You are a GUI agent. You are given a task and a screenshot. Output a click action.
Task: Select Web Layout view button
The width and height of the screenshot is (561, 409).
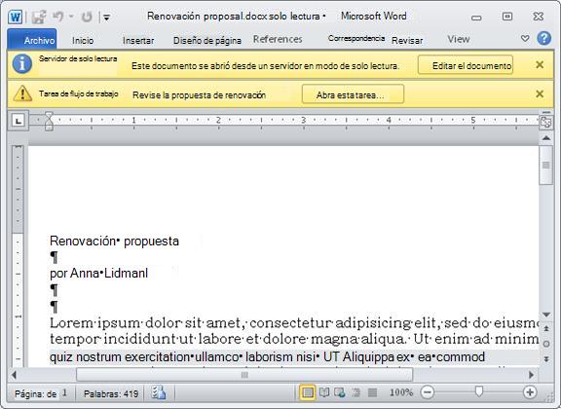(339, 392)
